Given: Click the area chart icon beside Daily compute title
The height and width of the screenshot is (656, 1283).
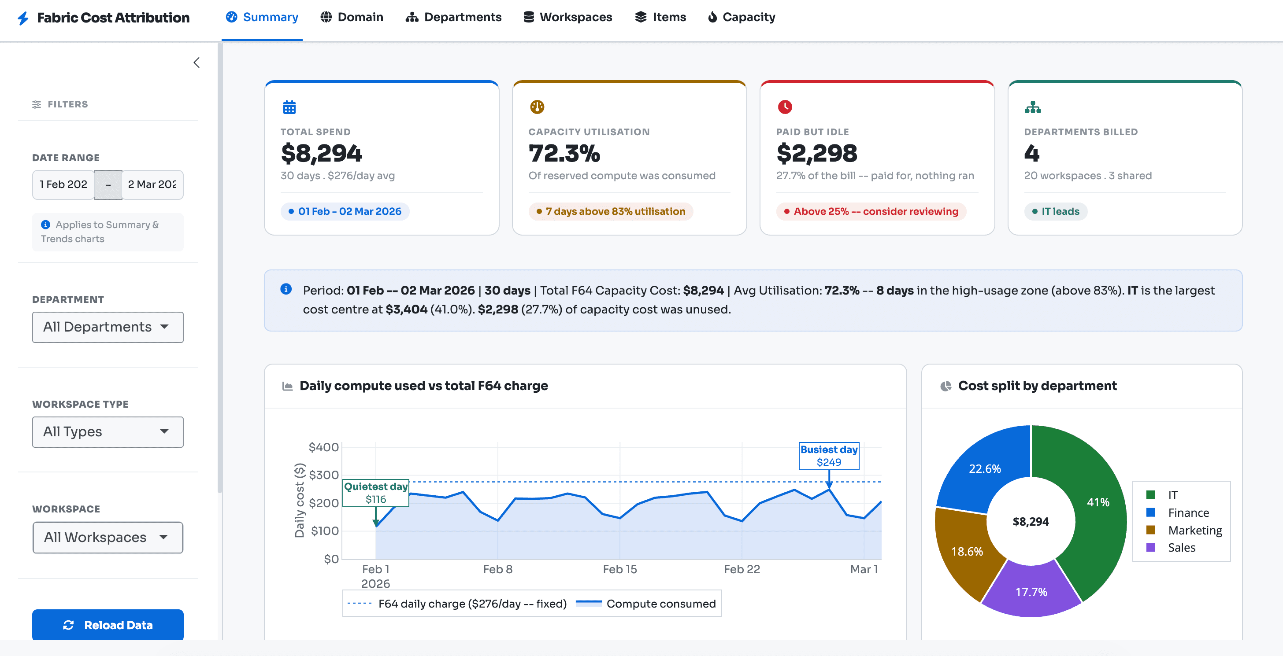Looking at the screenshot, I should coord(287,386).
